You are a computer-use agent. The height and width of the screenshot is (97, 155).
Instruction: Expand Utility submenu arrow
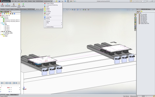pyautogui.click(x=61, y=23)
